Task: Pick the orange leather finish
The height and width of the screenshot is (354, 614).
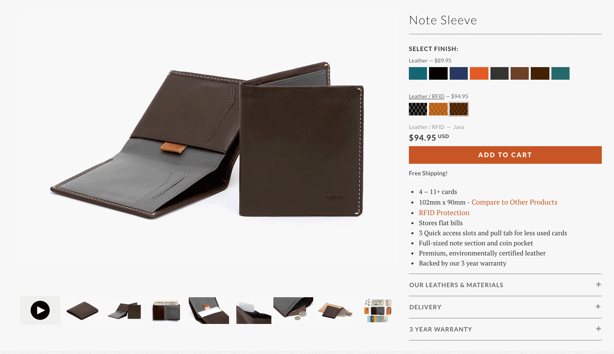Action: click(x=479, y=73)
